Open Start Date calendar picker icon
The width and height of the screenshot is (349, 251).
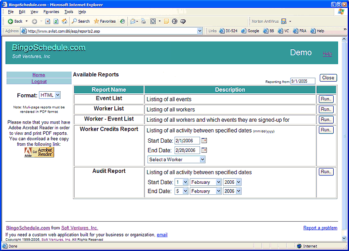[204, 141]
